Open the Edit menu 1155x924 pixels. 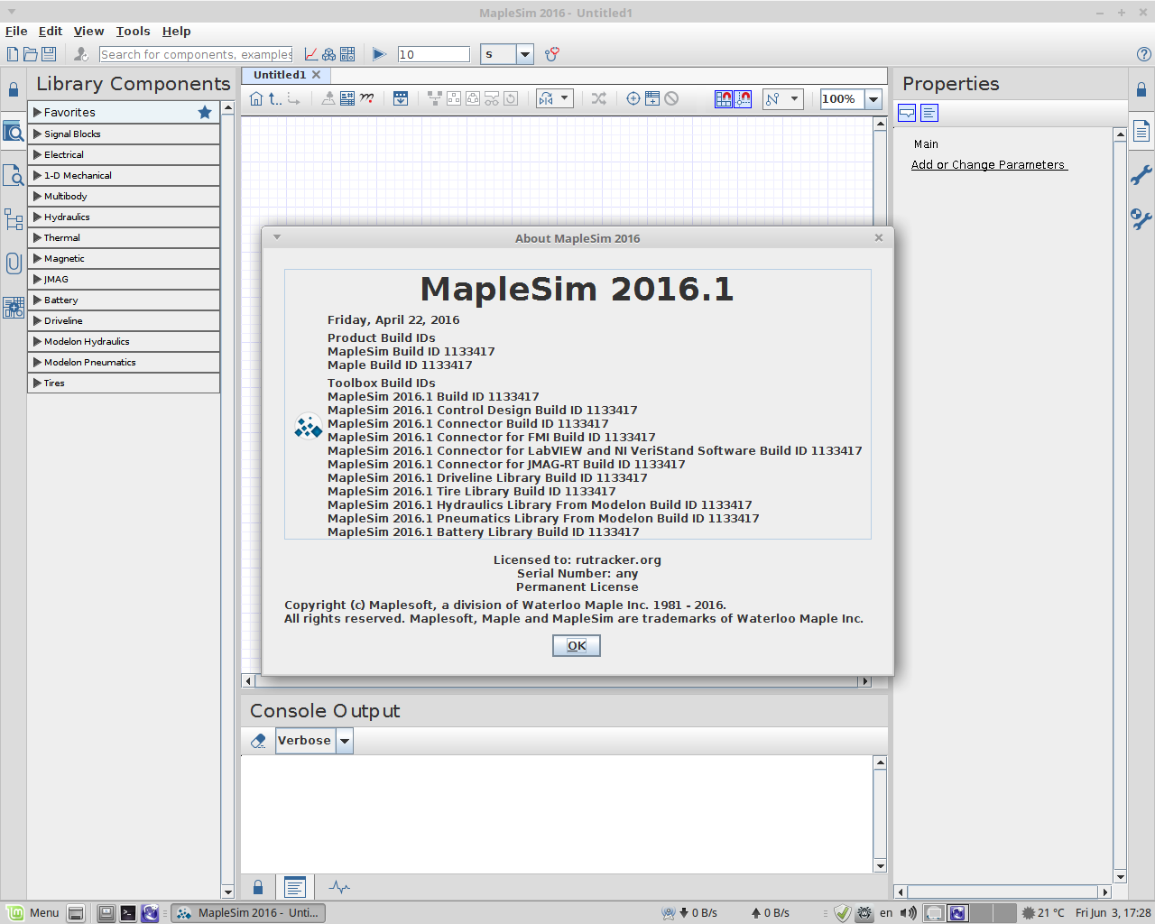pyautogui.click(x=51, y=31)
